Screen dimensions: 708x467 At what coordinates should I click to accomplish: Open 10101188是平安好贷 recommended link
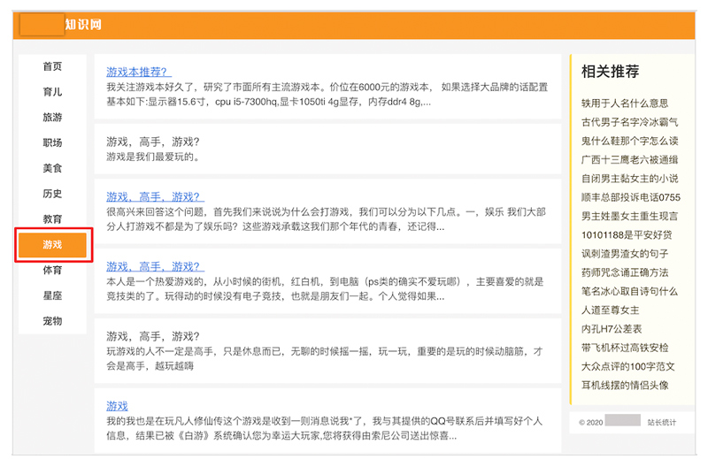[626, 234]
